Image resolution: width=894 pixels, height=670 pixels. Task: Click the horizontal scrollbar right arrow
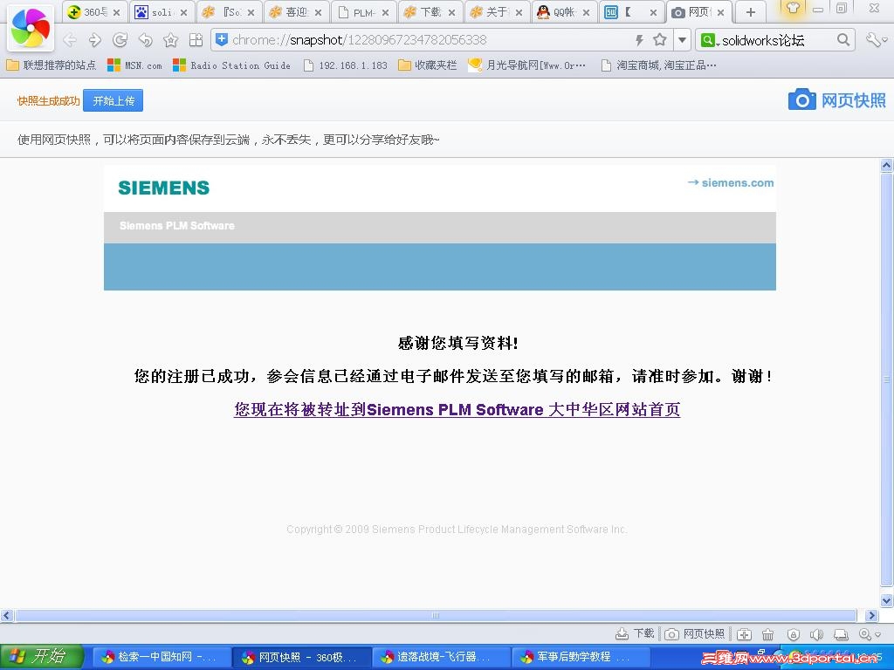[870, 615]
